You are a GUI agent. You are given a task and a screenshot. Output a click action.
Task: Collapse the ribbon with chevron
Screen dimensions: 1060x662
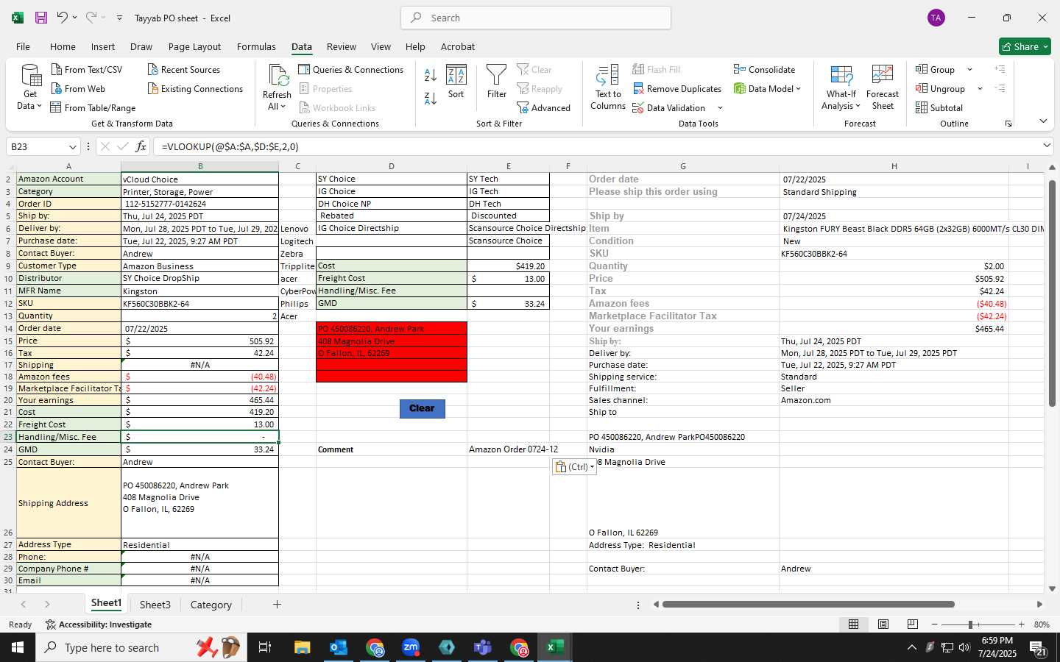(1043, 121)
